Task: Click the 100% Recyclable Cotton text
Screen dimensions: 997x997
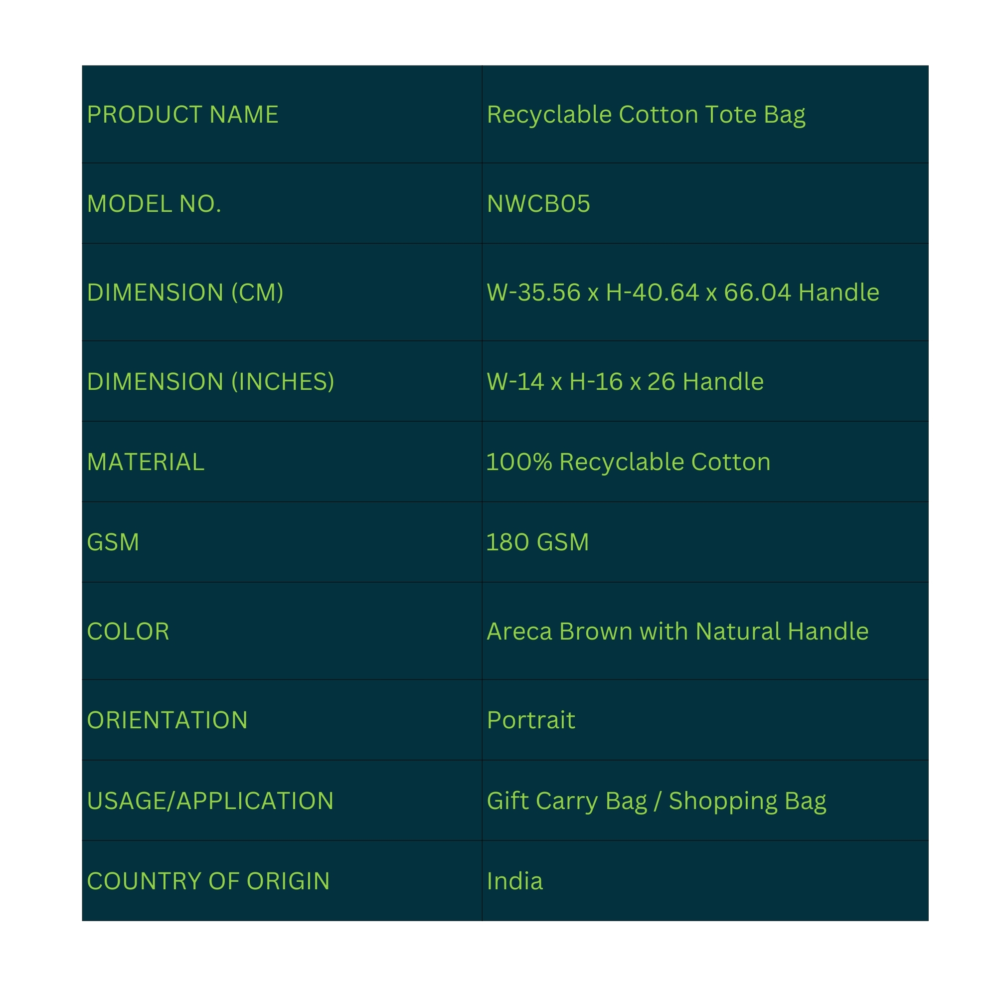Action: click(628, 462)
